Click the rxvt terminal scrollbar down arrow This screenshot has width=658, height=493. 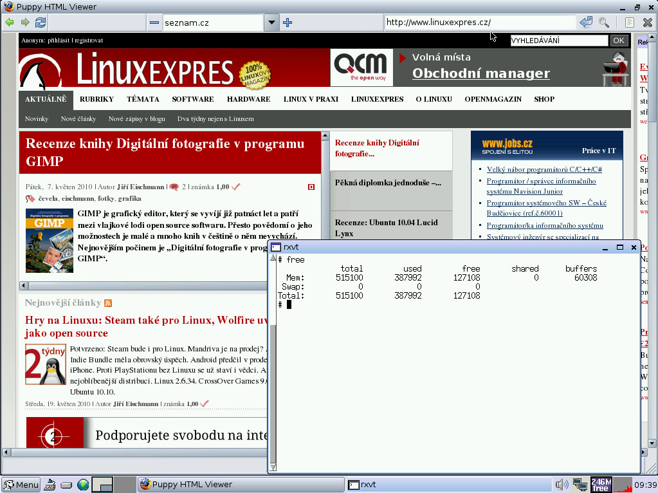point(273,467)
